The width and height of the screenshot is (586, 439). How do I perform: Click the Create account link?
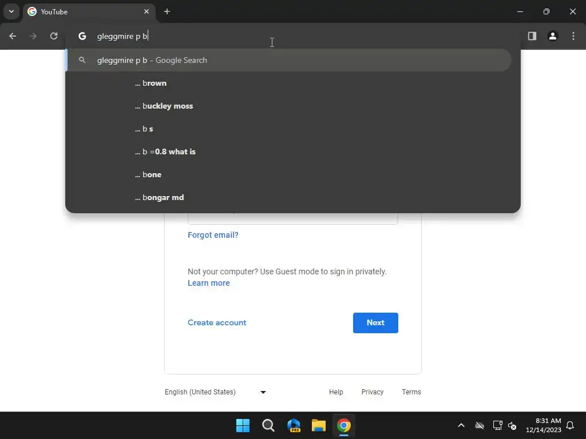click(x=217, y=322)
